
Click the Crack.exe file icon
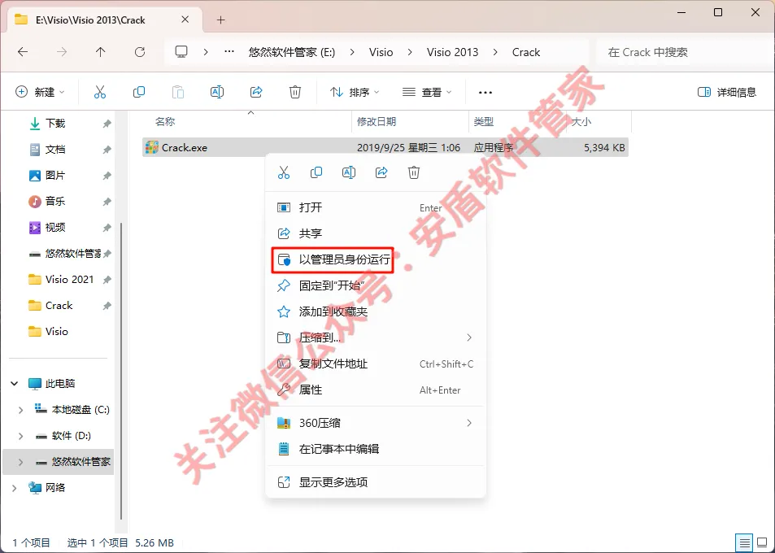pyautogui.click(x=152, y=147)
